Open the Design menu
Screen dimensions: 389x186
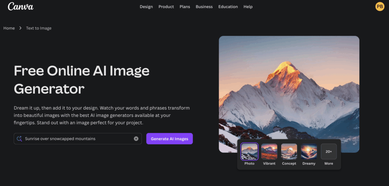point(146,7)
